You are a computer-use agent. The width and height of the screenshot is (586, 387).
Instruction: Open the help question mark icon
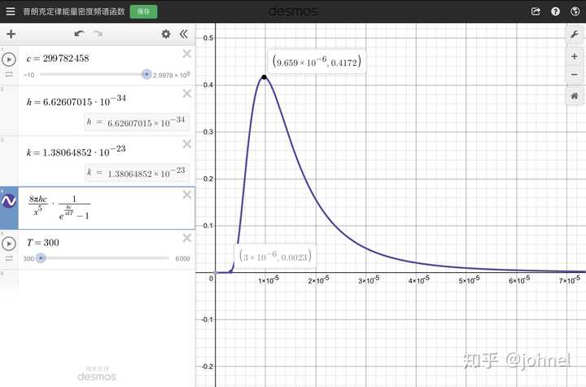[x=555, y=11]
